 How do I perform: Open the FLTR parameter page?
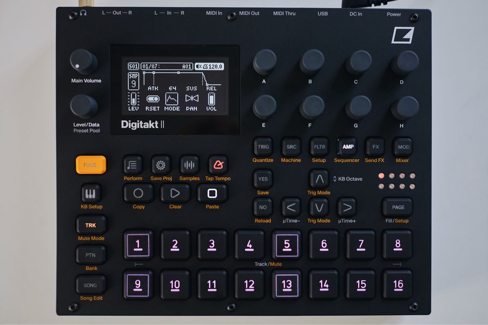[319, 147]
